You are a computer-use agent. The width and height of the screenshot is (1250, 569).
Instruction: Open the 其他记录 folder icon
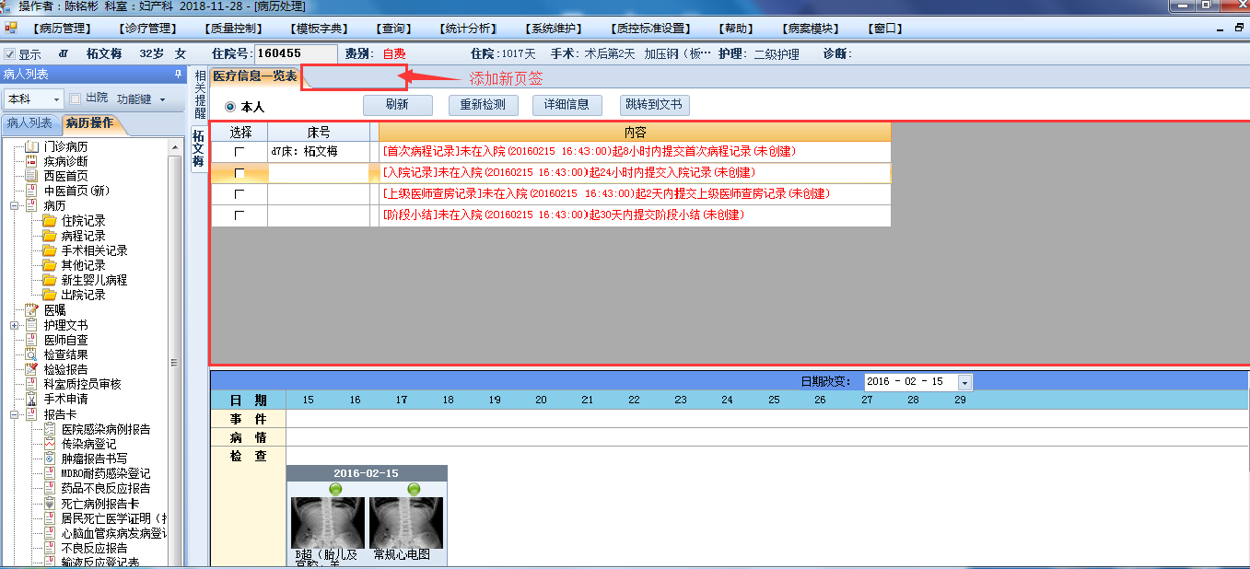tap(49, 265)
